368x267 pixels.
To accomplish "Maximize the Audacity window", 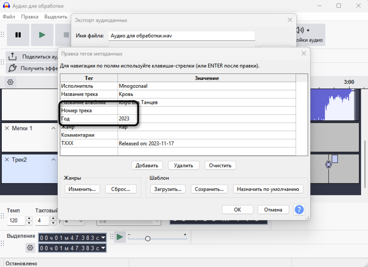I will (x=339, y=6).
